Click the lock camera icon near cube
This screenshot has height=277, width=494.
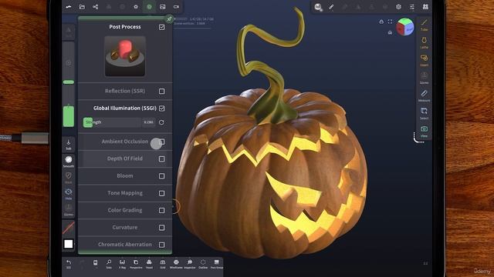point(381,22)
